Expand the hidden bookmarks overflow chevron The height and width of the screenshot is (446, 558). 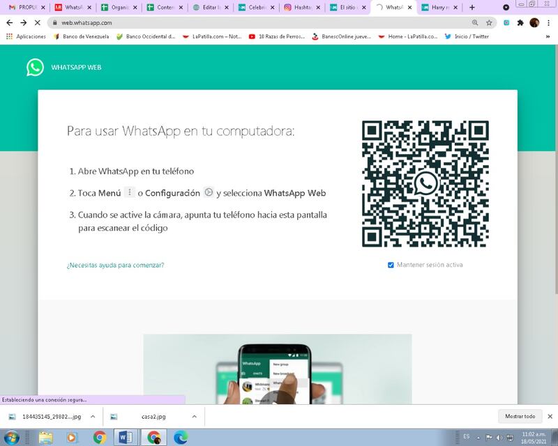[548, 36]
